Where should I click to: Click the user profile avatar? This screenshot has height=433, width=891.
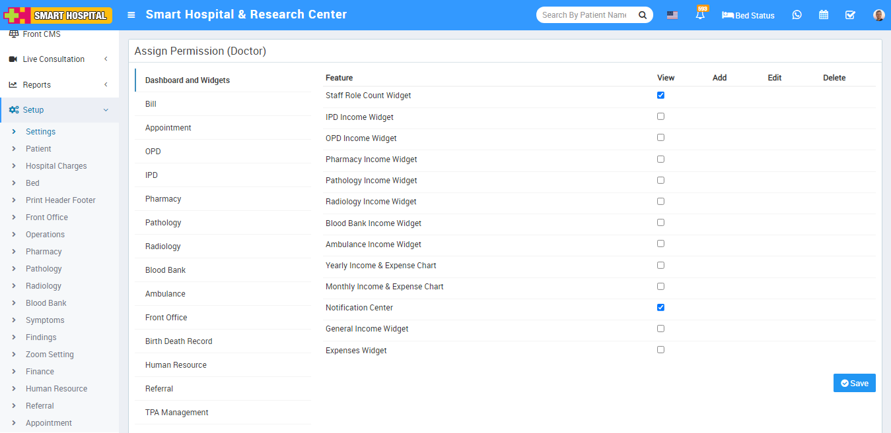coord(878,14)
